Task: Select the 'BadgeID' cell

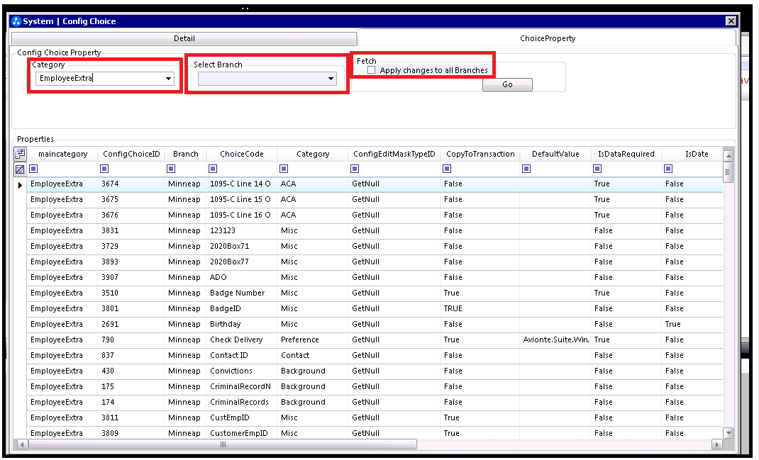Action: [242, 308]
